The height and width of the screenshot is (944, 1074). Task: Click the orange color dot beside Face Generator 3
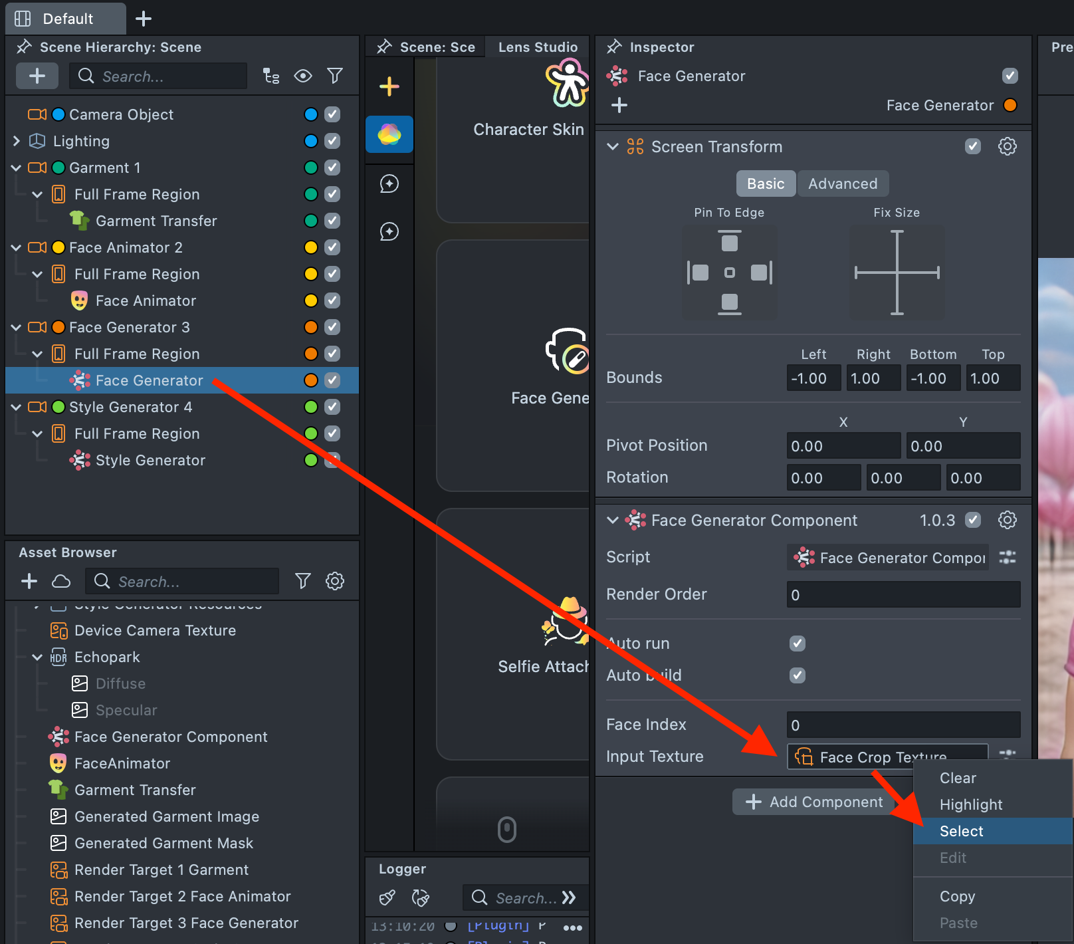coord(310,327)
